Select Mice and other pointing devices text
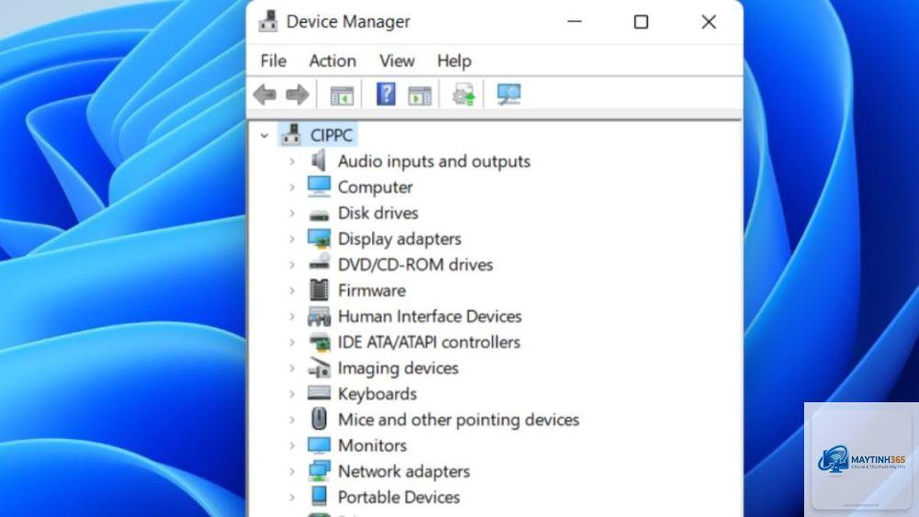 (x=459, y=420)
